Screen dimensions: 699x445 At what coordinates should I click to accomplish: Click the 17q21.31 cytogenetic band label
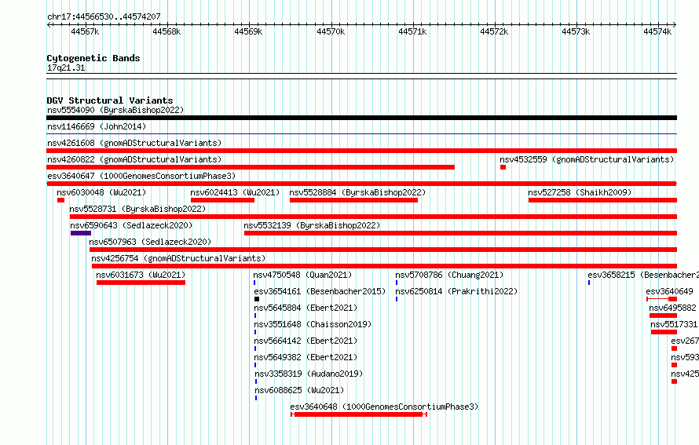click(x=66, y=67)
